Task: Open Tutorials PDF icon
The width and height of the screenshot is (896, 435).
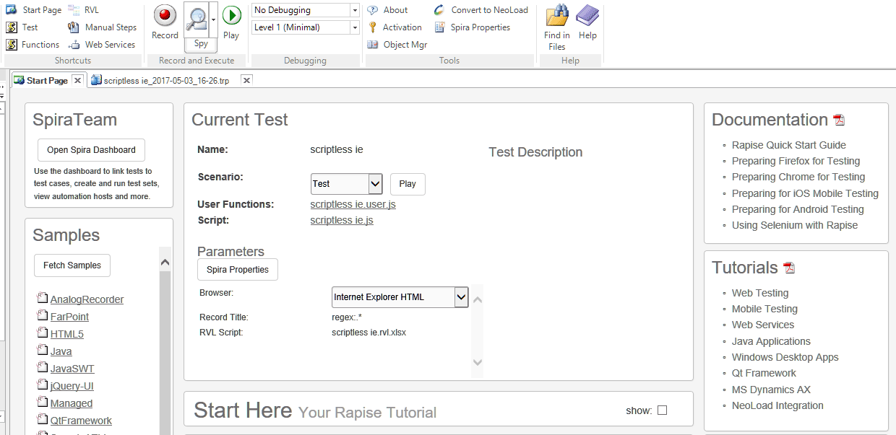Action: point(789,268)
